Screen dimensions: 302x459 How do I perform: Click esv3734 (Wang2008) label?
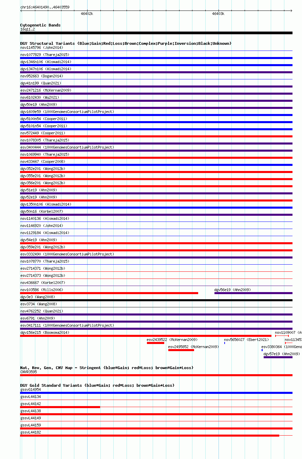pyautogui.click(x=39, y=304)
